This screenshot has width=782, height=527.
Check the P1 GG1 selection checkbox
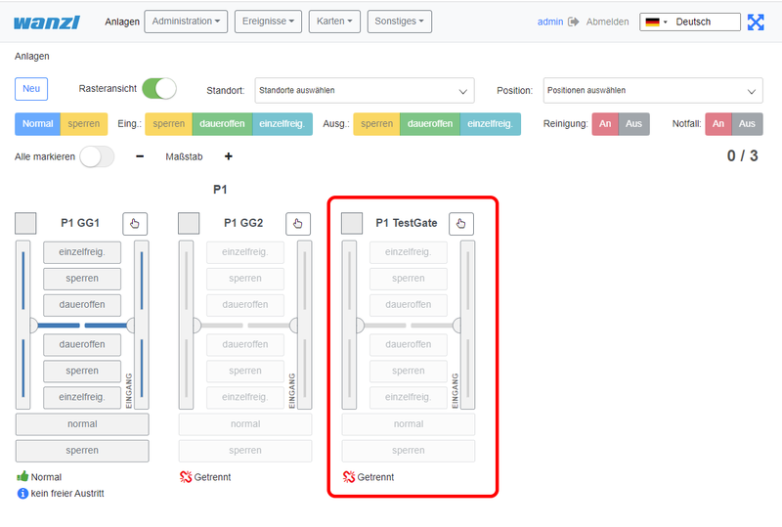click(25, 223)
